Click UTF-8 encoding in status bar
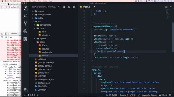 click(x=133, y=95)
